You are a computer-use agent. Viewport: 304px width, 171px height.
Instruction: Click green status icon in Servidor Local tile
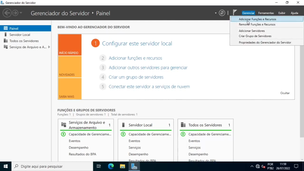coord(123,134)
